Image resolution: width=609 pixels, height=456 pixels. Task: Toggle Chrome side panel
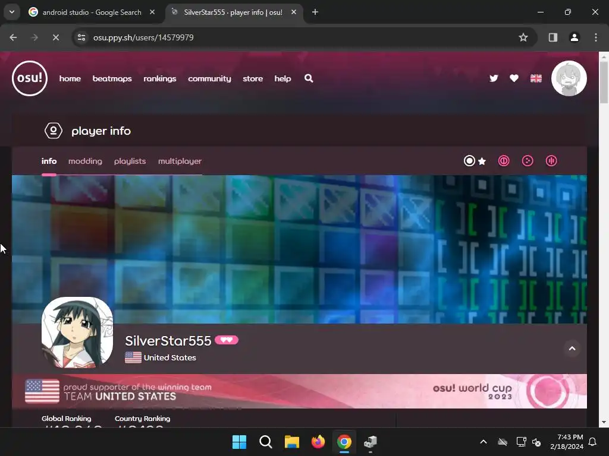tap(553, 37)
